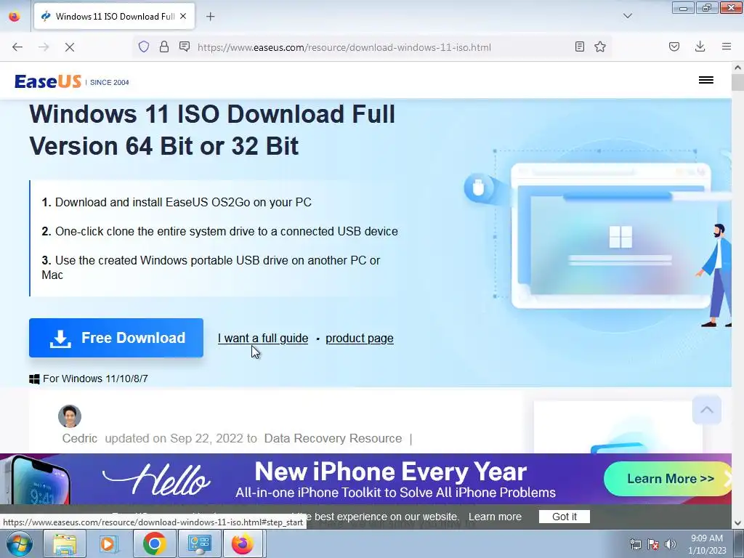Image resolution: width=744 pixels, height=558 pixels.
Task: Bookmark this page with the star icon
Action: [600, 46]
